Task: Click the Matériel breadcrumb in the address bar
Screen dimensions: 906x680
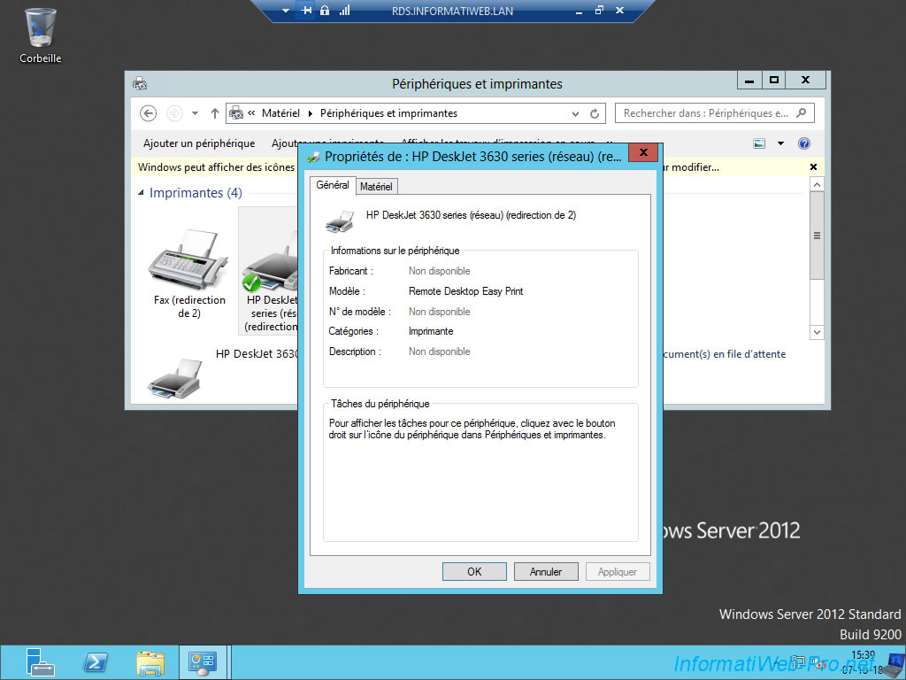Action: 280,113
